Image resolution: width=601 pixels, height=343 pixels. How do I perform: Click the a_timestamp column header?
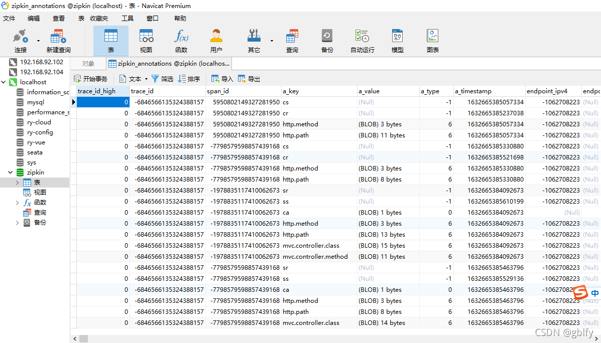pyautogui.click(x=490, y=91)
